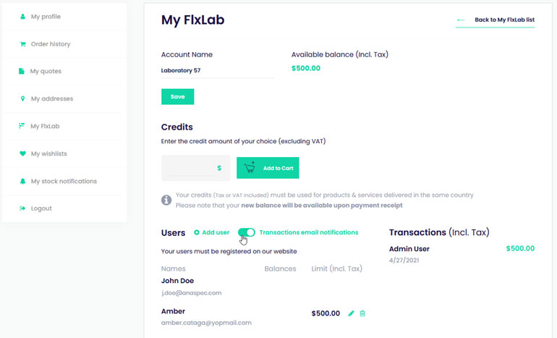The height and width of the screenshot is (338, 557).
Task: Click the Order history cart icon
Action: [22, 44]
